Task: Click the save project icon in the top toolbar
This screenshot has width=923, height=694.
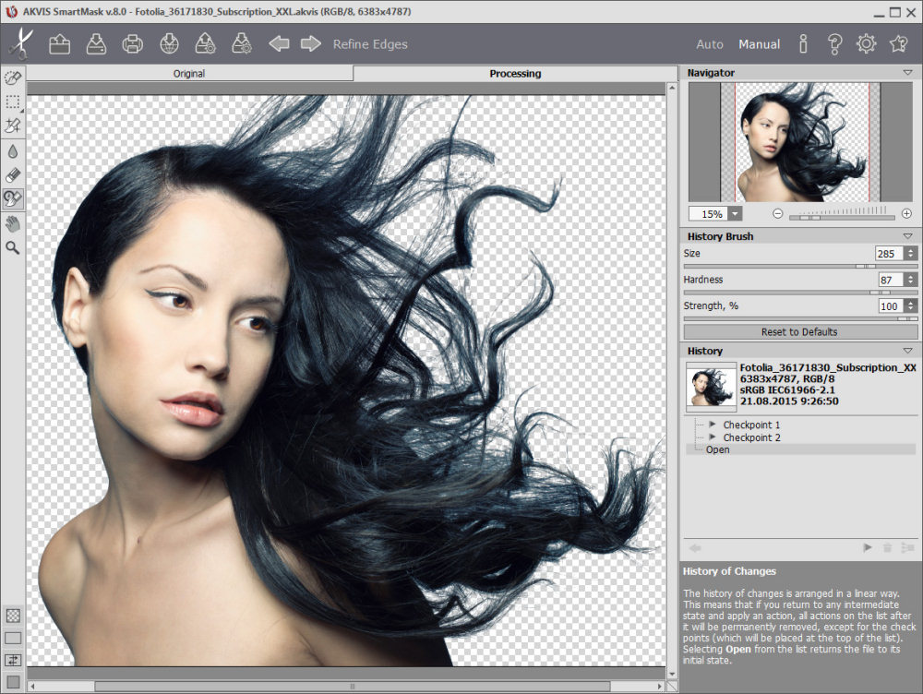Action: [241, 44]
